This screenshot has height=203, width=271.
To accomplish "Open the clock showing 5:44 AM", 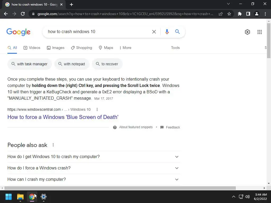I will click(x=260, y=197).
